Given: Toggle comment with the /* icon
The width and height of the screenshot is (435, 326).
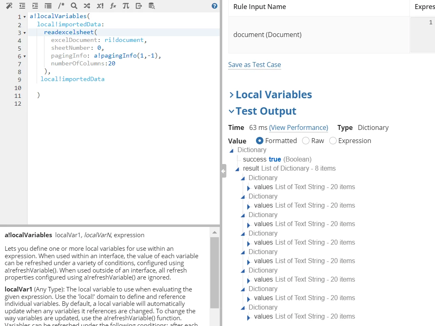Looking at the screenshot, I should point(61,6).
